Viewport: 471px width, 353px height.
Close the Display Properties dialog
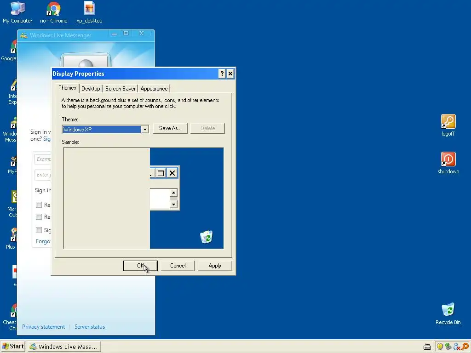[x=230, y=74]
